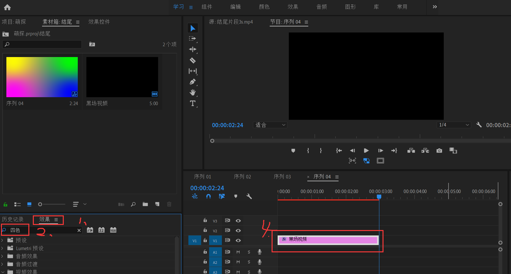Select the Selection tool arrow
The image size is (511, 274).
pos(193,28)
